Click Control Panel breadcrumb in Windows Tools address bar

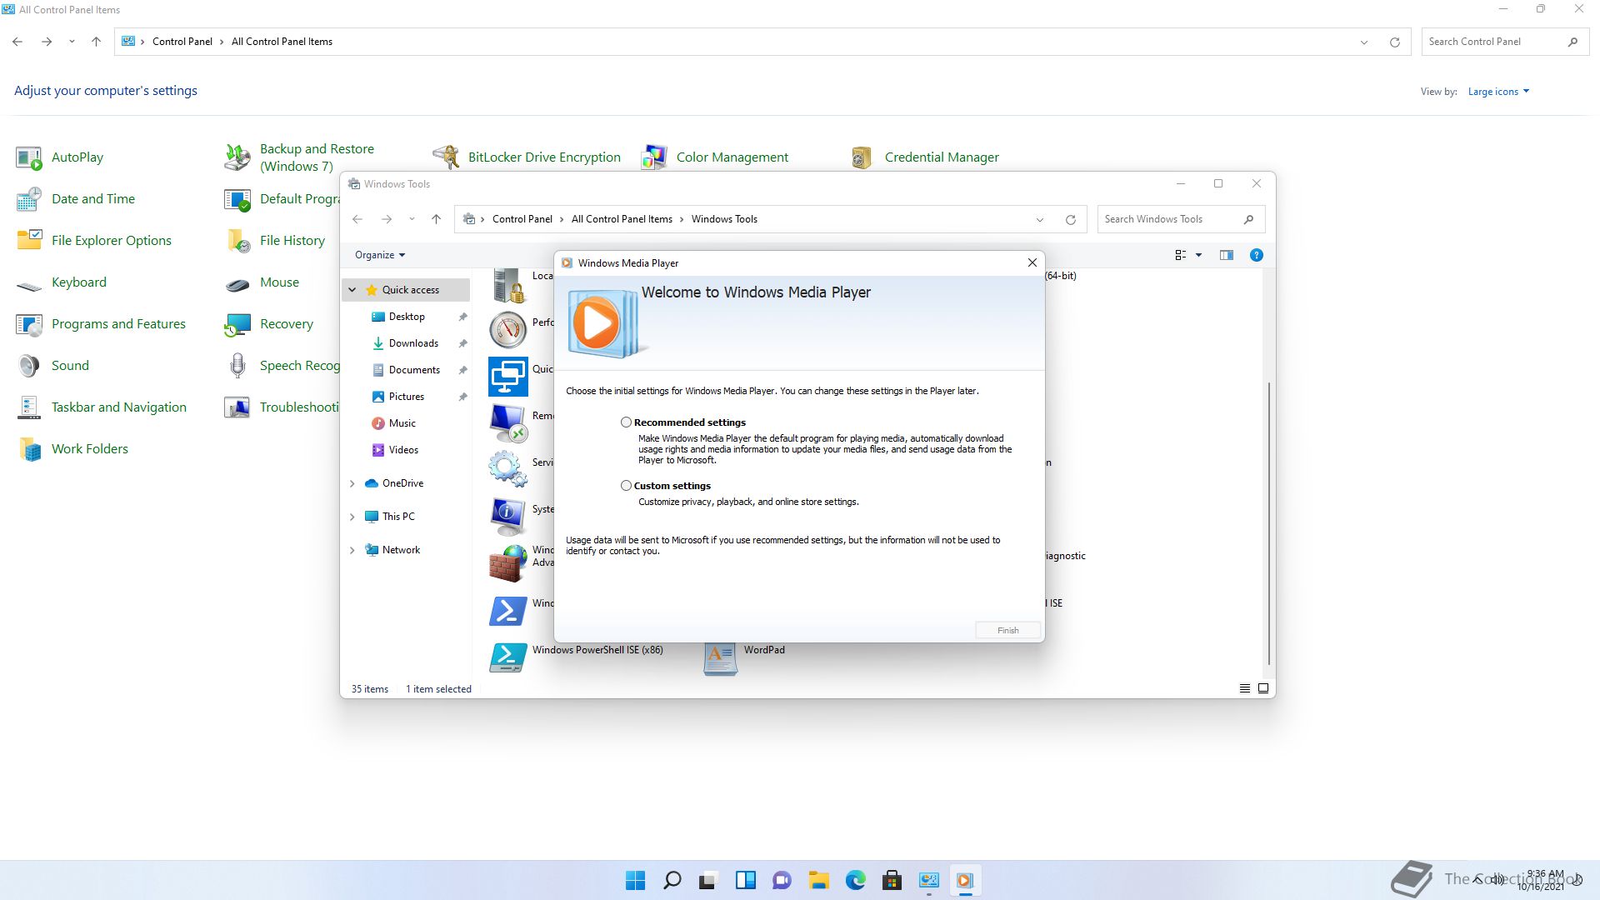pyautogui.click(x=522, y=219)
